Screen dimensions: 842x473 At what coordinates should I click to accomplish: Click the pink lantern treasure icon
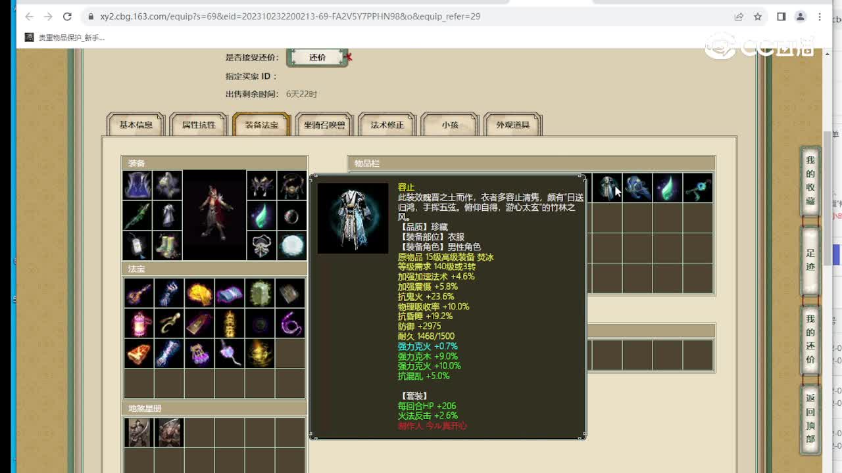click(139, 323)
